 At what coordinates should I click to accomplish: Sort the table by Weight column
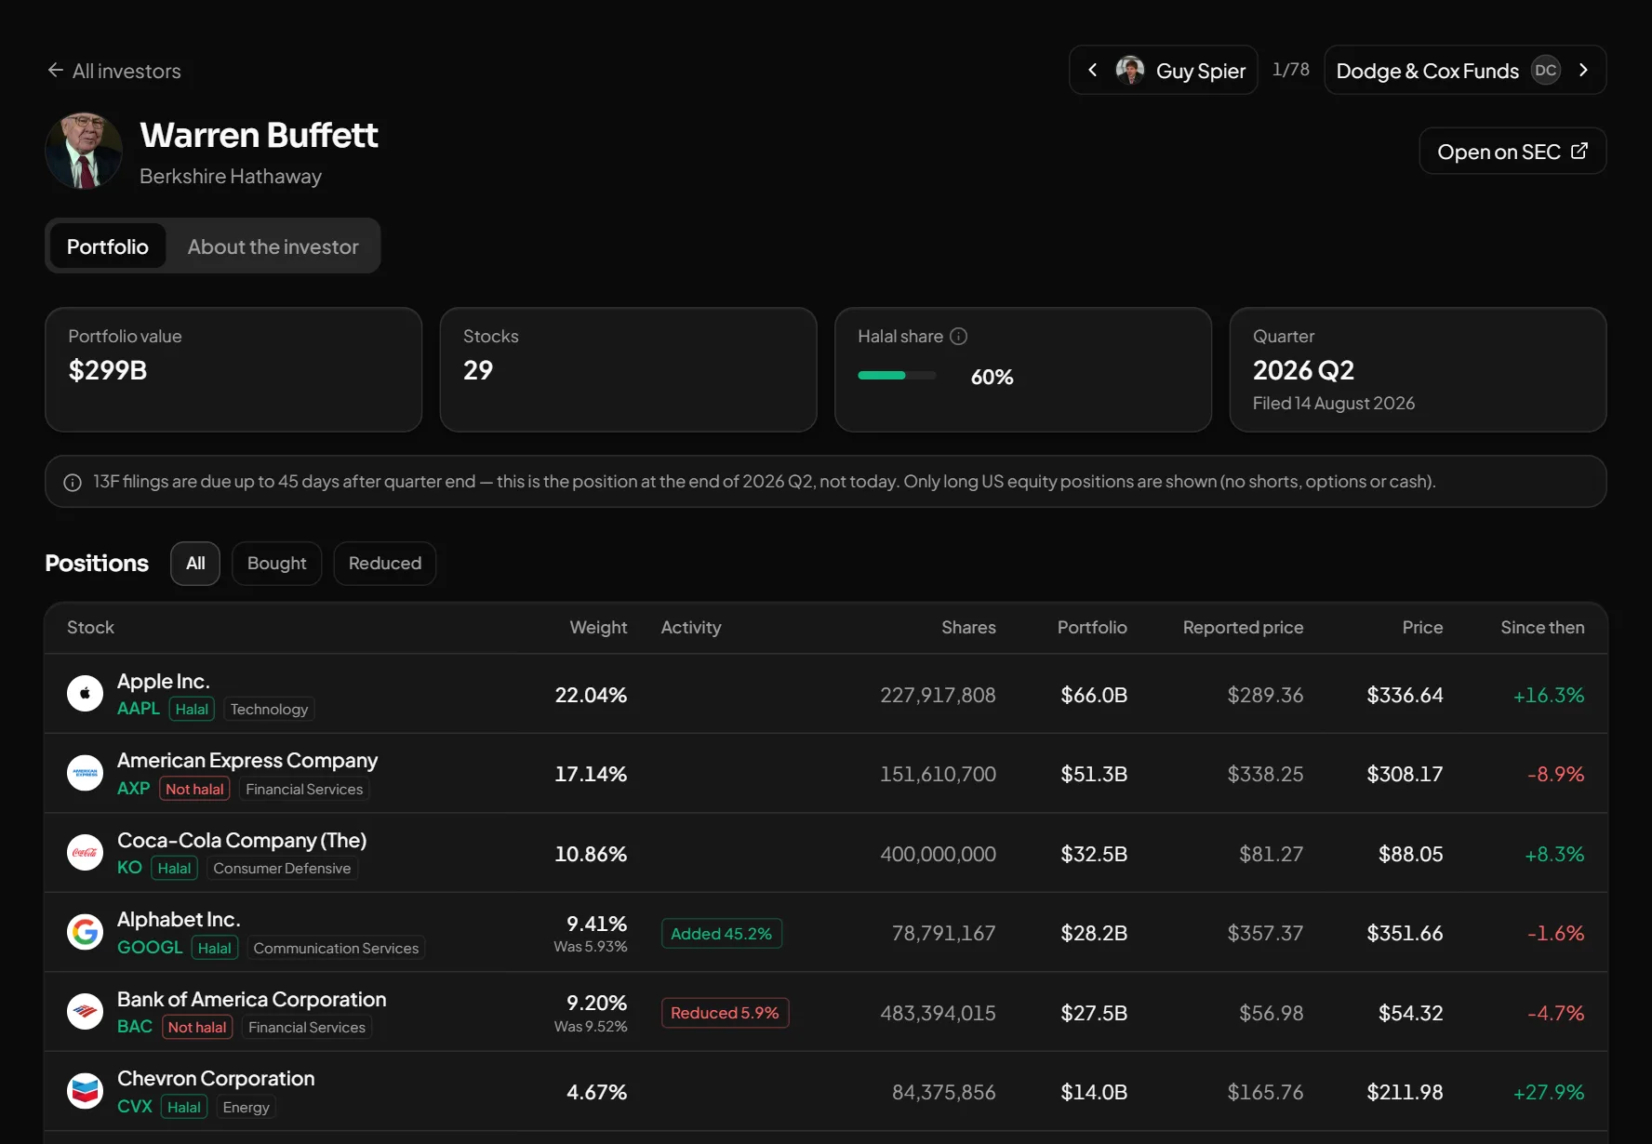(598, 627)
